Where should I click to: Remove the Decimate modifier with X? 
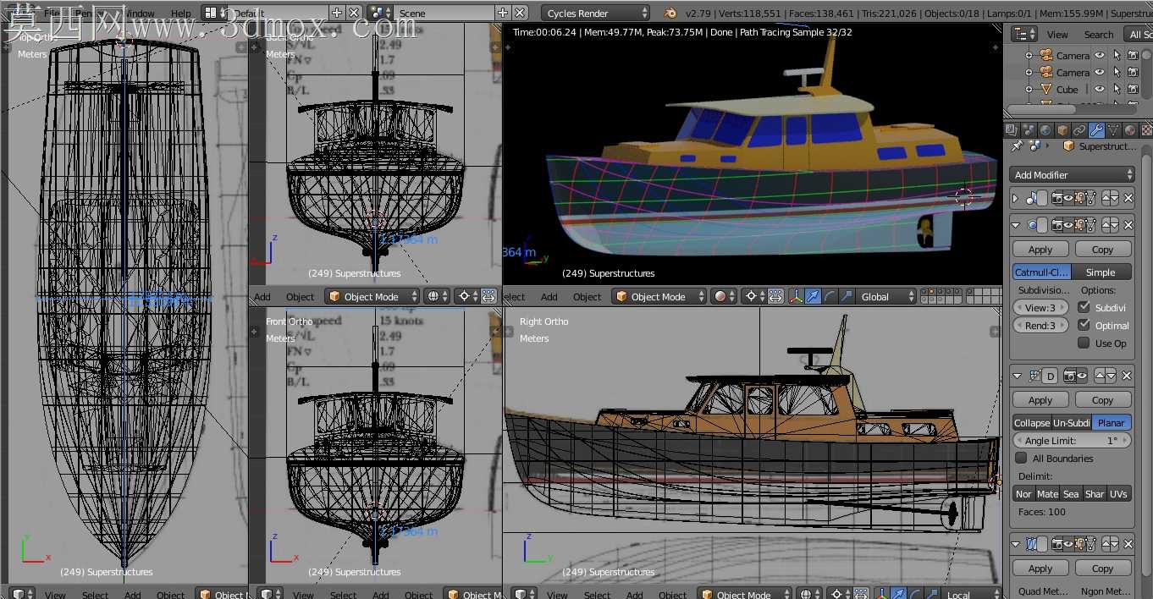1127,375
